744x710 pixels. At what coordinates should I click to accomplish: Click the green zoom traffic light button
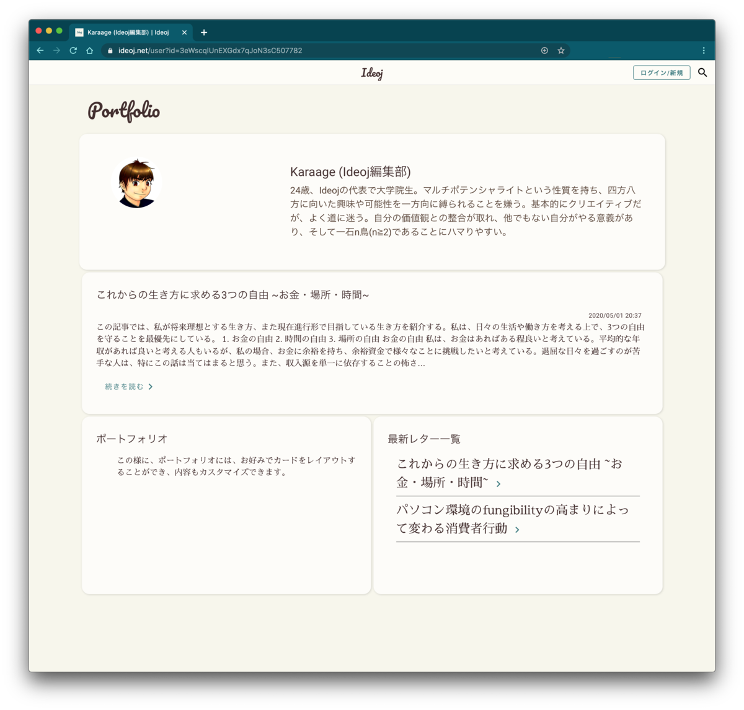[x=58, y=29]
